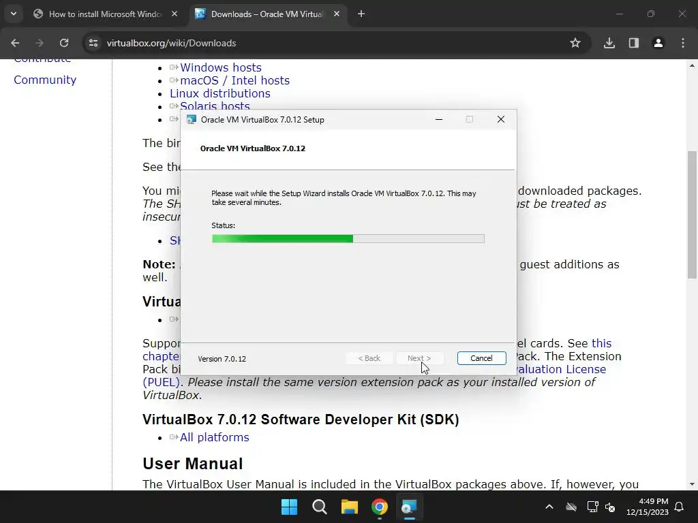Viewport: 698px width, 523px height.
Task: Select the Downloads – Oracle VM VirtualBox tab
Action: click(x=267, y=14)
